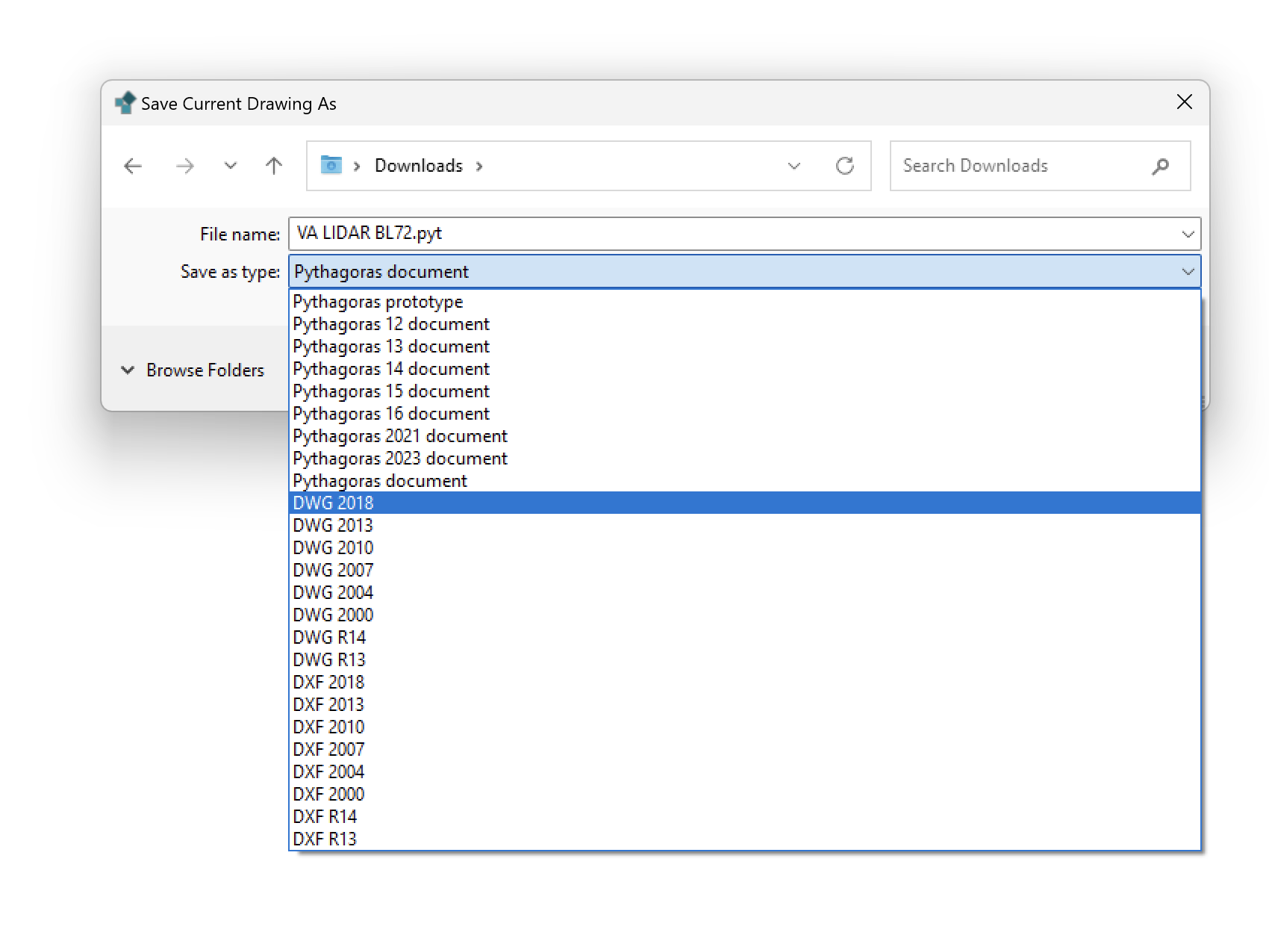Click Downloads in the address path
Viewport: 1269px width, 938px height.
click(x=419, y=166)
